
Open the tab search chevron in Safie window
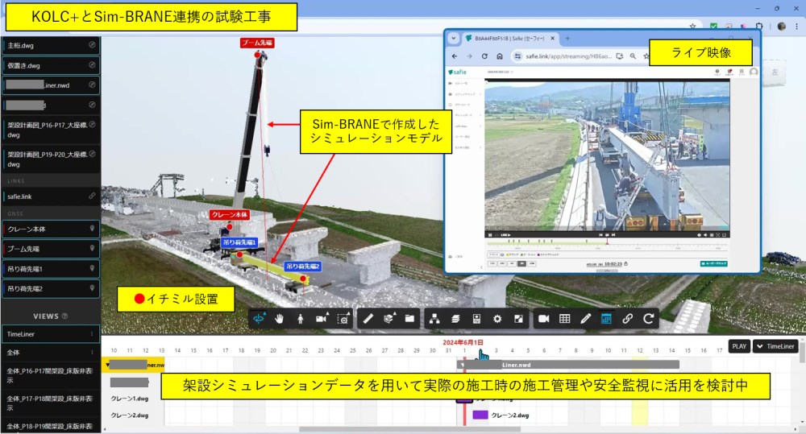453,39
